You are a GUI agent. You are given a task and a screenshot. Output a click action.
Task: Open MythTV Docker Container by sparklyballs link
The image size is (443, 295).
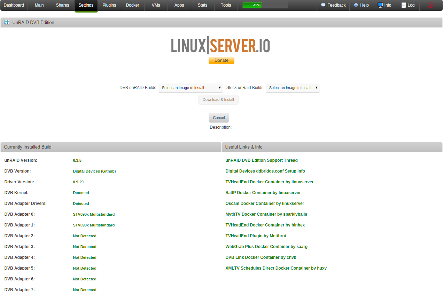[x=266, y=214]
